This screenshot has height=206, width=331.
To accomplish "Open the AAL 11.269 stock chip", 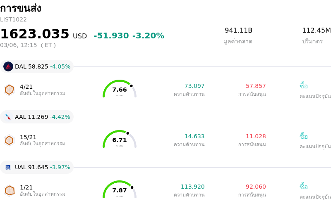I will point(37,117).
